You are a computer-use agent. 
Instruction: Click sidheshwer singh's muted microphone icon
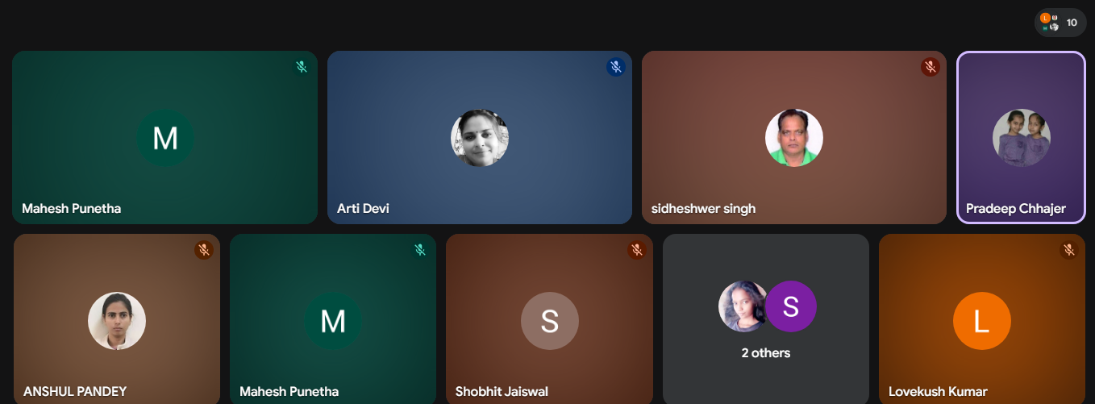930,67
